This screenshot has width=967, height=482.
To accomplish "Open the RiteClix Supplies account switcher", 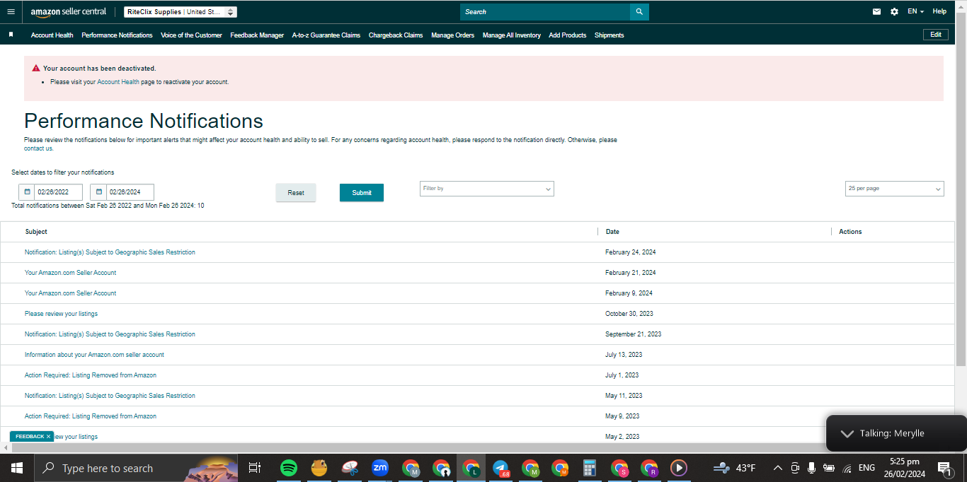I will pos(181,12).
